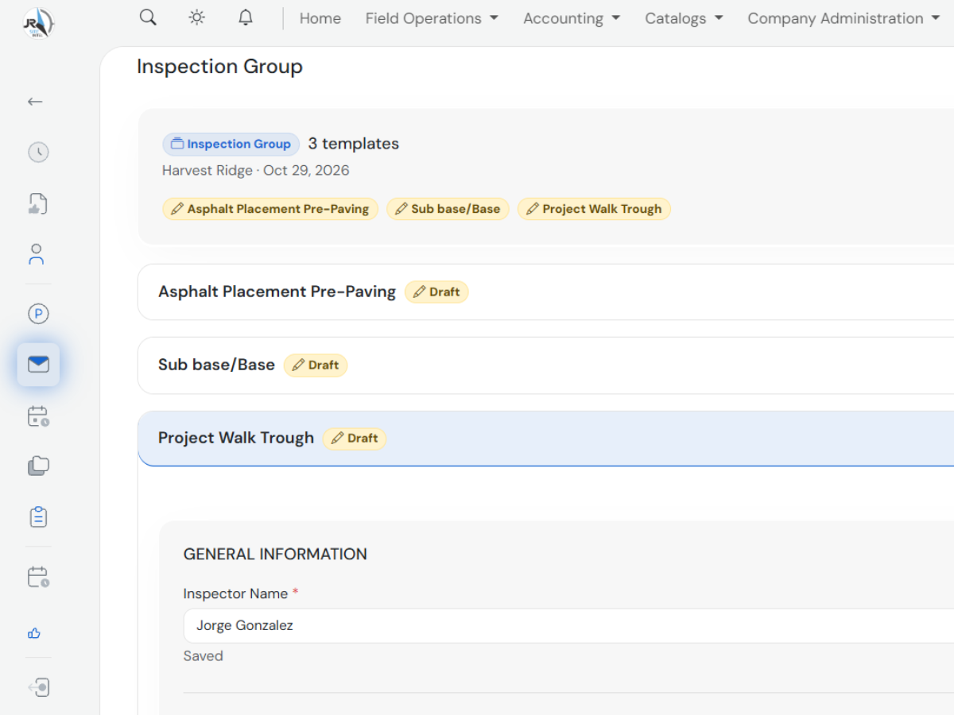
Task: Open the Field Operations dropdown menu
Action: click(x=432, y=18)
